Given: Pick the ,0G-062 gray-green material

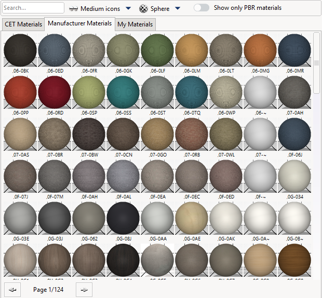Looking at the screenshot, I should pyautogui.click(x=89, y=219).
